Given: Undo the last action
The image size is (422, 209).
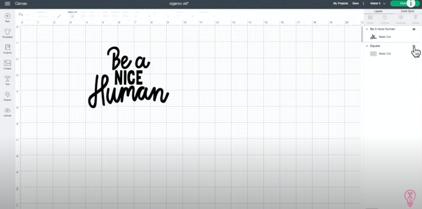Looking at the screenshot, I should pyautogui.click(x=21, y=15).
